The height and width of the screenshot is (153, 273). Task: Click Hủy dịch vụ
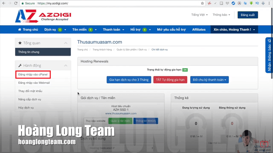point(26,107)
